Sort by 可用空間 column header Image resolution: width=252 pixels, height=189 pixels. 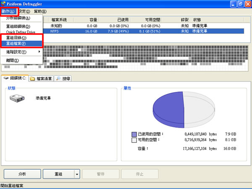point(146,20)
